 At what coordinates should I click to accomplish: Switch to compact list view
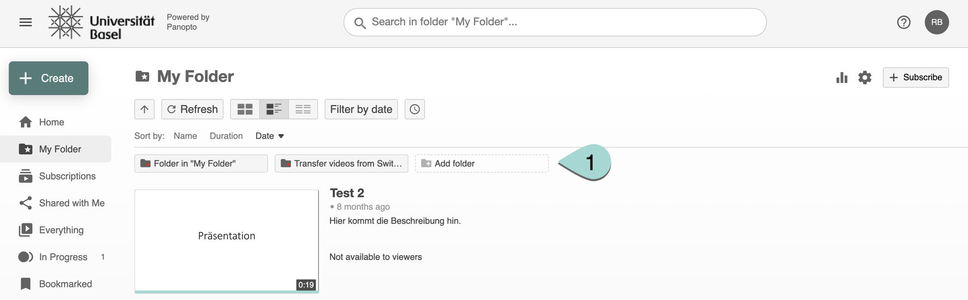tap(303, 109)
